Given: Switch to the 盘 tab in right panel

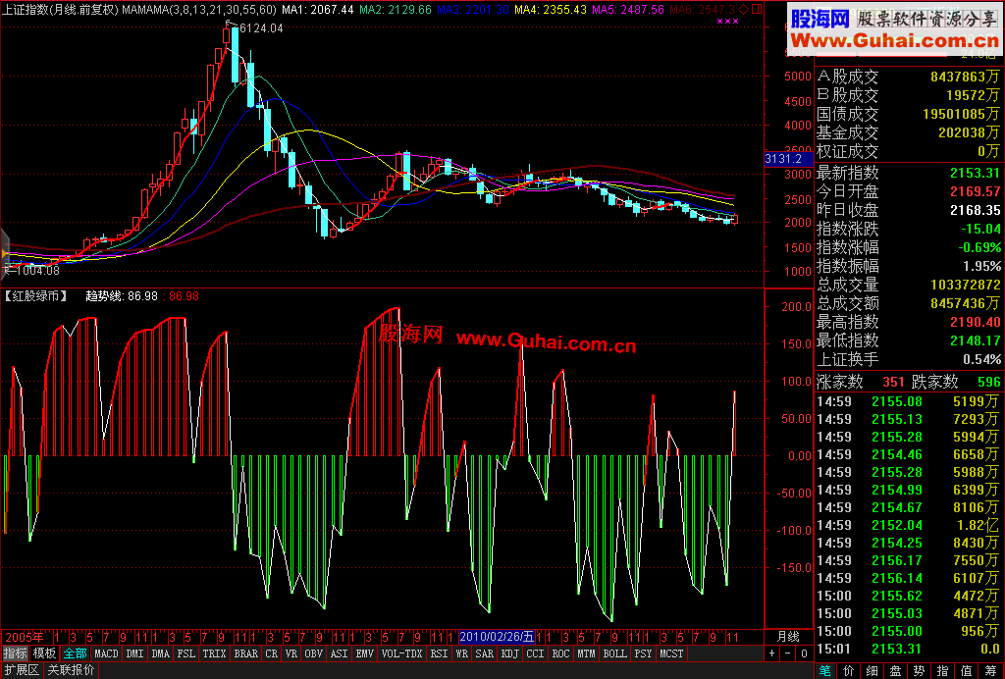Looking at the screenshot, I should click(x=895, y=671).
